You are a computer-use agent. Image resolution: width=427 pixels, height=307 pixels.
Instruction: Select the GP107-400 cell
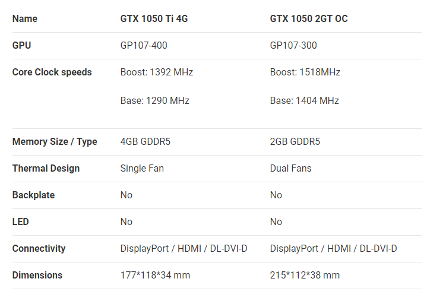(x=144, y=45)
